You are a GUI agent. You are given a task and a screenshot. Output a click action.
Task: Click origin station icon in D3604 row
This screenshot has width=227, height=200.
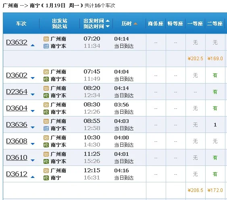[46, 105]
